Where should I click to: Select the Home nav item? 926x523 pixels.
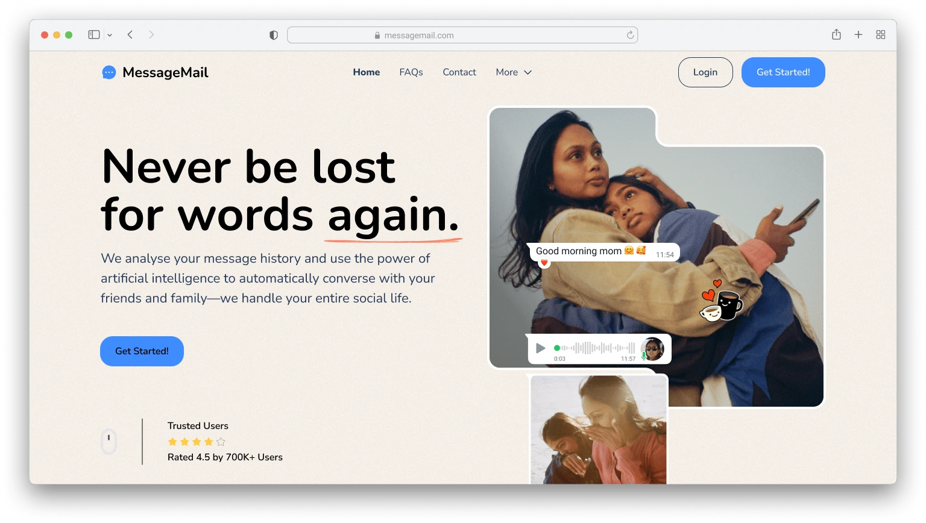(x=367, y=72)
